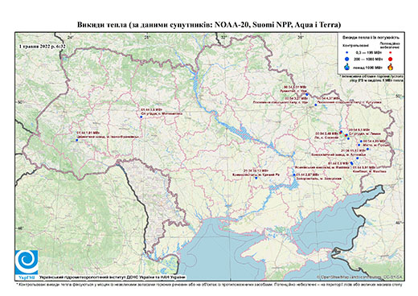Click the large blue circle in legend

(347, 59)
